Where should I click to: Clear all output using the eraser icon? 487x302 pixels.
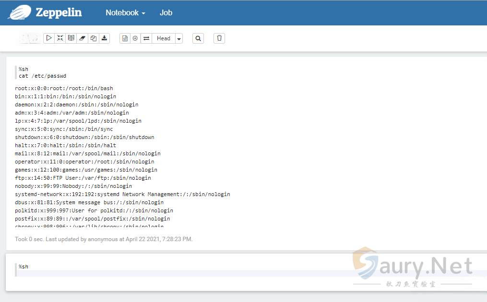point(82,38)
